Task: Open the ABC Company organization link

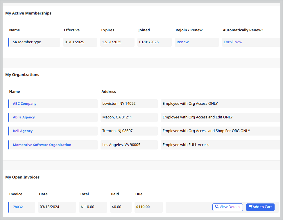Action: (x=25, y=104)
